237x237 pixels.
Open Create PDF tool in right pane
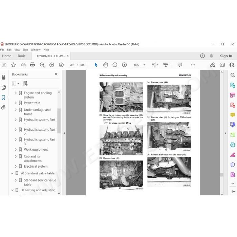[233, 105]
